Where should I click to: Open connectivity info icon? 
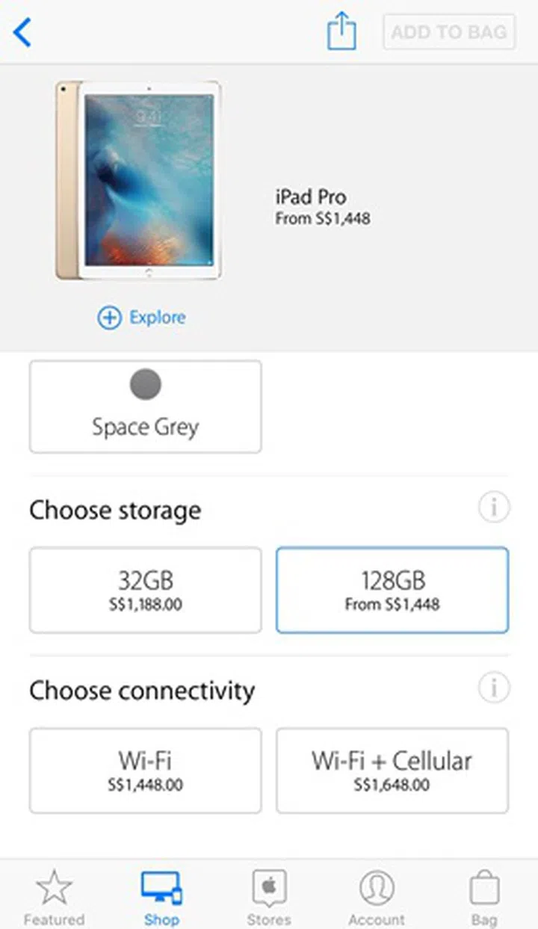[x=493, y=688]
